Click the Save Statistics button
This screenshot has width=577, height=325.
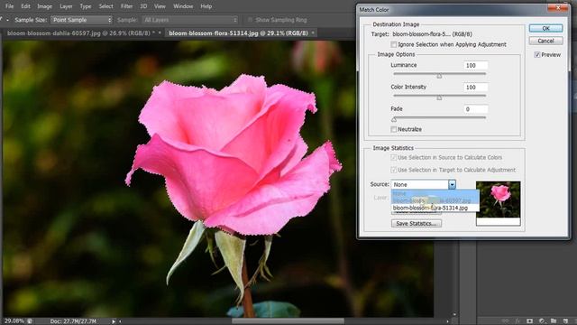coord(417,223)
